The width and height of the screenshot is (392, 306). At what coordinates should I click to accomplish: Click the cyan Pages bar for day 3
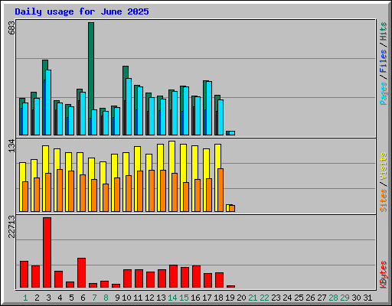tap(48, 103)
